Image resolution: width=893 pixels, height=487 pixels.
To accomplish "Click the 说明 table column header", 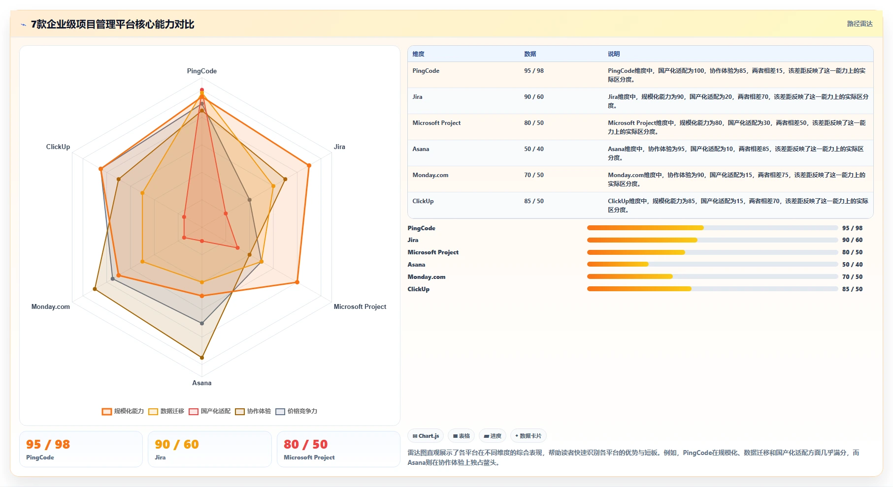I will point(614,54).
